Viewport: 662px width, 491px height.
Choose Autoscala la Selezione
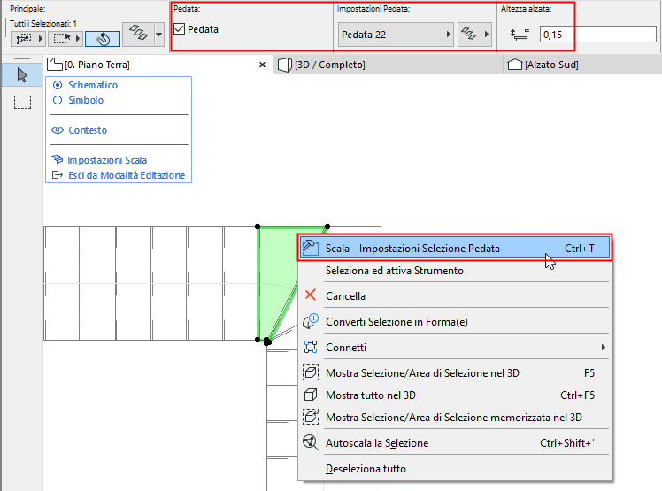tap(455, 443)
